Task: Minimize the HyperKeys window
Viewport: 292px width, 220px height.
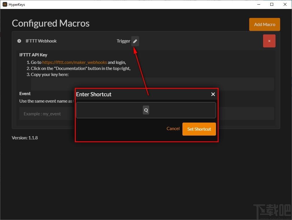Action: [259, 4]
